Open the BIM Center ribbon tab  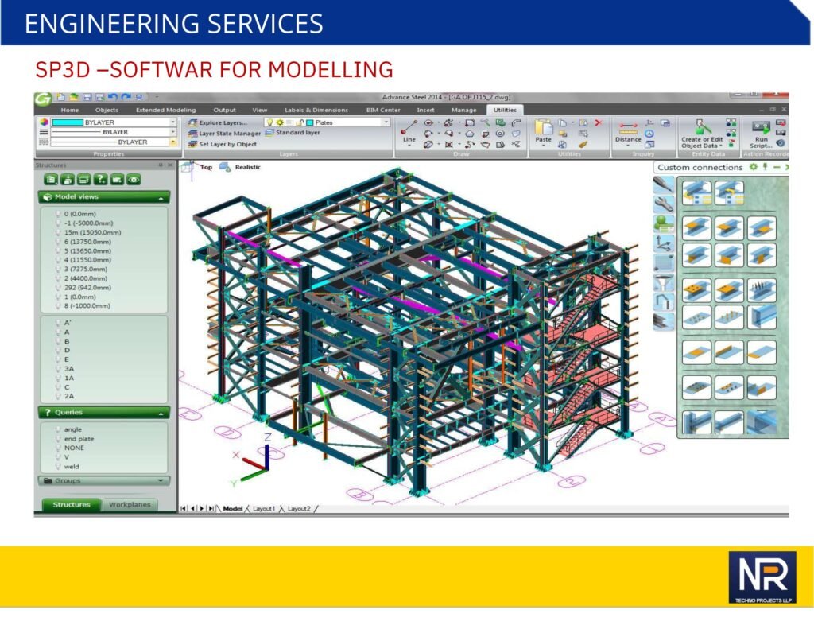point(383,110)
